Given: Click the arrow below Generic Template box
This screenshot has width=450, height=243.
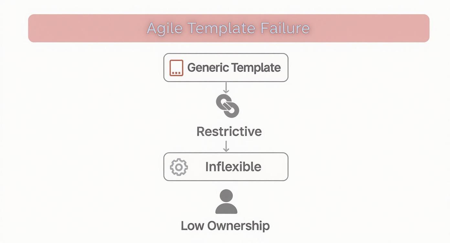Looking at the screenshot, I should click(226, 88).
